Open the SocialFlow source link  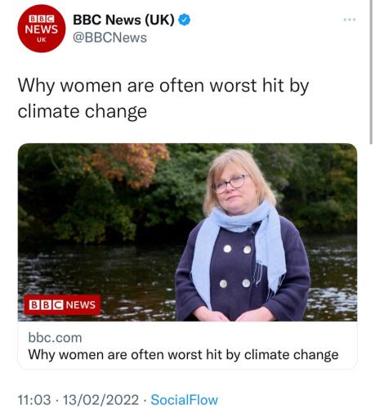pos(185,400)
